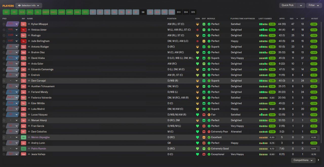Click Fran García's red sharpness icon
The image size is (324, 167).
[x=204, y=126]
